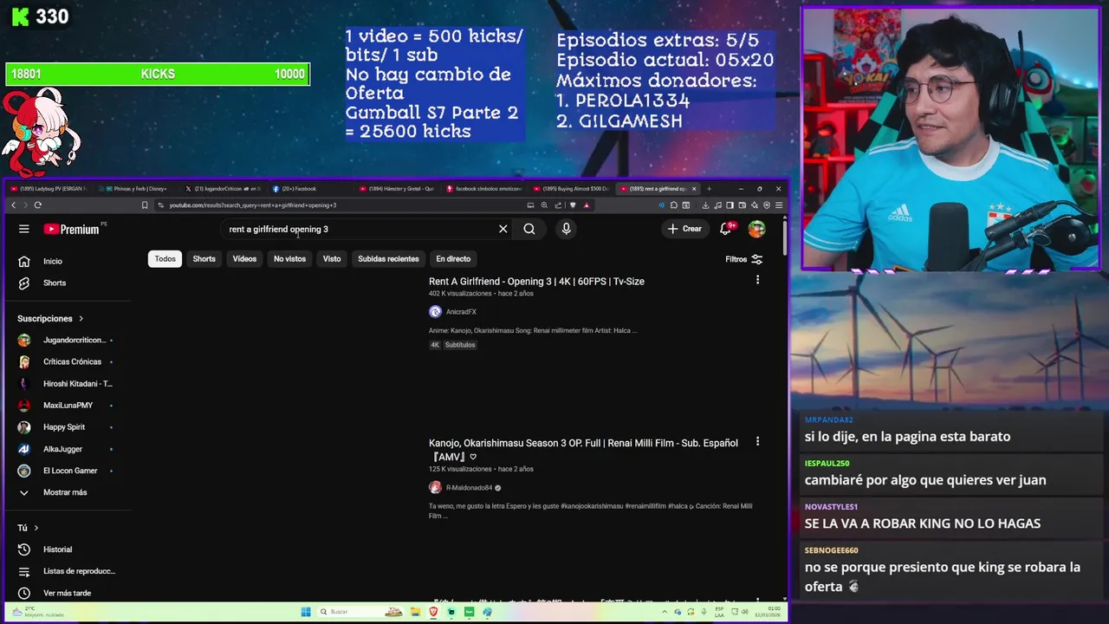The height and width of the screenshot is (624, 1109).
Task: Open the browser main menu
Action: coord(779,205)
